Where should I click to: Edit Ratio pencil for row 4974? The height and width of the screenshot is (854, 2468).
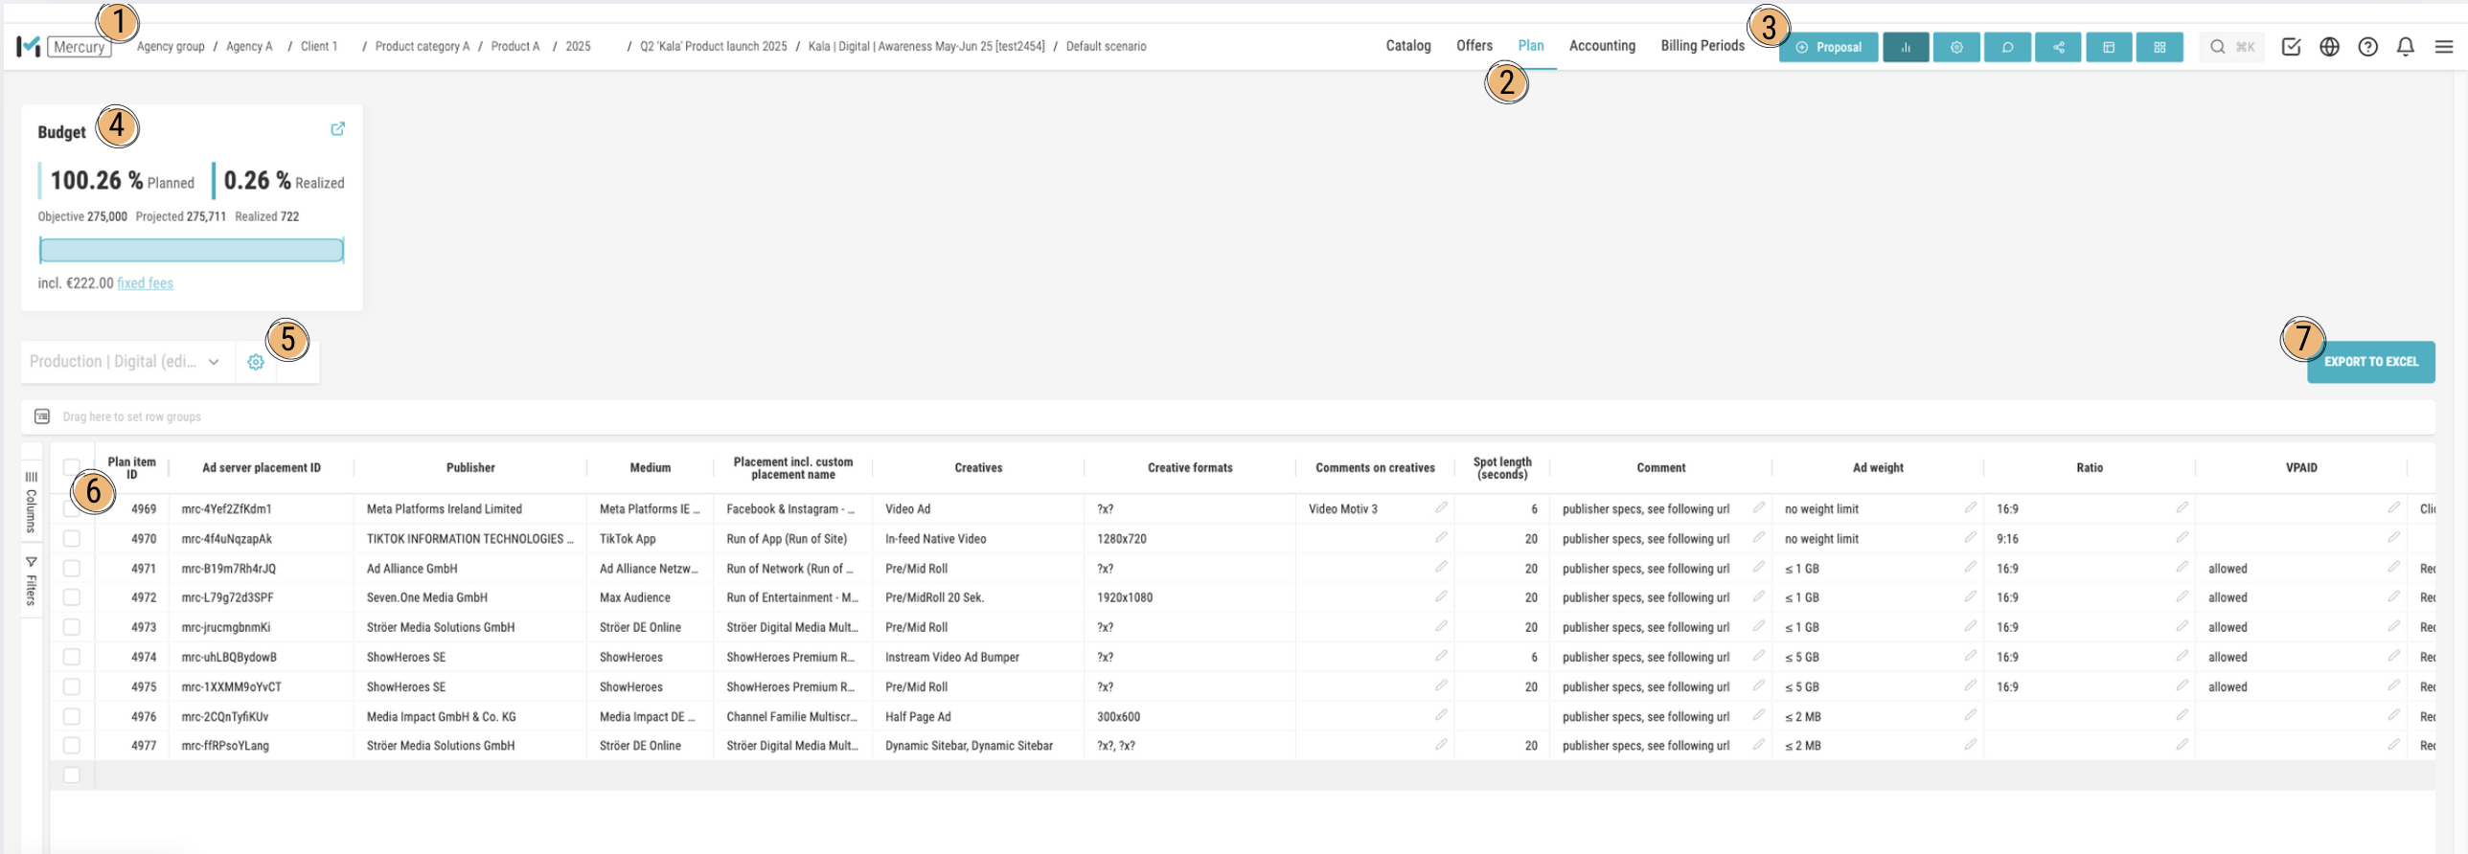click(x=2181, y=656)
